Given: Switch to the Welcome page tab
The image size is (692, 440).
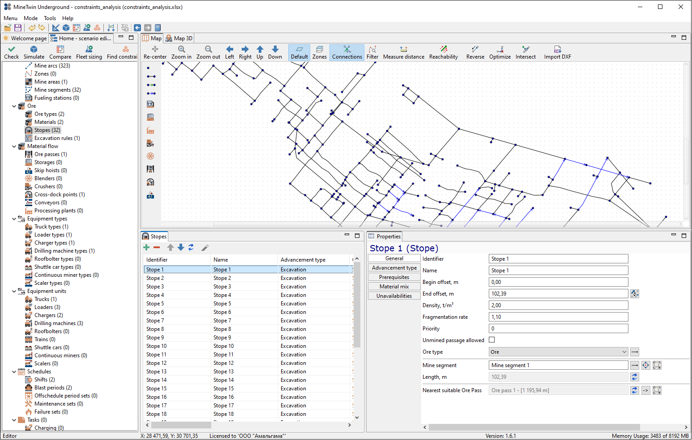Looking at the screenshot, I should [25, 38].
